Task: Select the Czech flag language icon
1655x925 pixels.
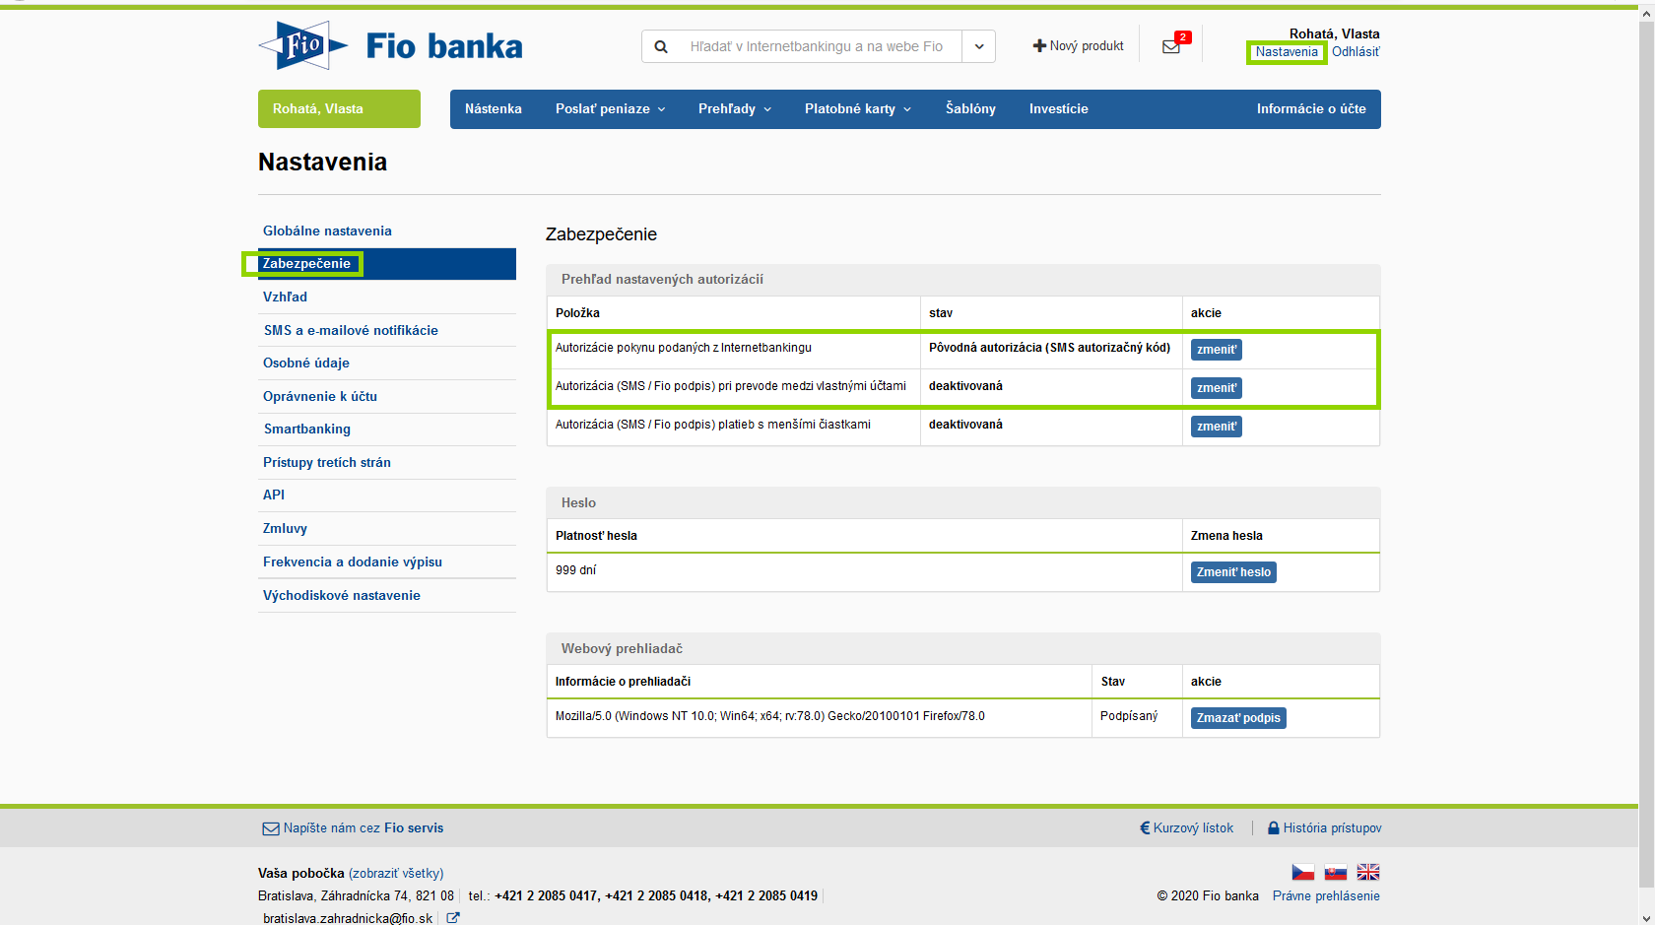Action: pyautogui.click(x=1303, y=872)
